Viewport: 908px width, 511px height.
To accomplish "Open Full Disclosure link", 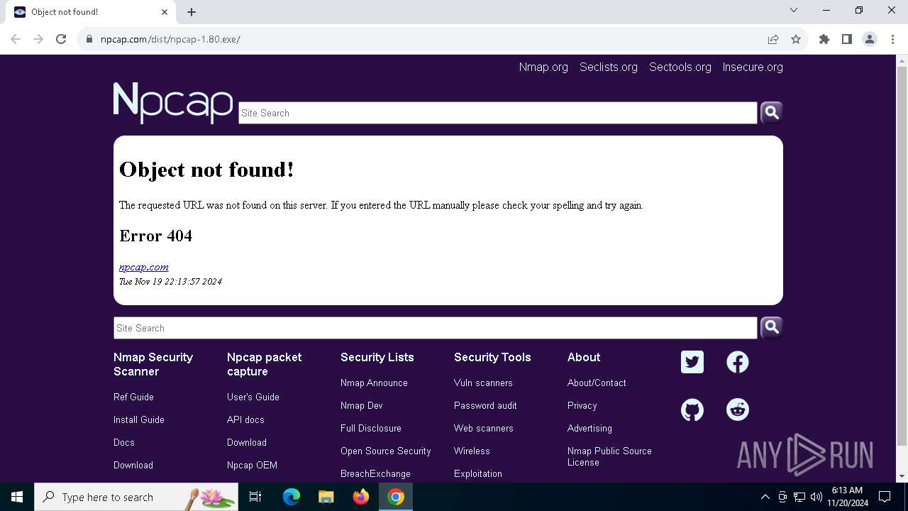I will pos(371,428).
